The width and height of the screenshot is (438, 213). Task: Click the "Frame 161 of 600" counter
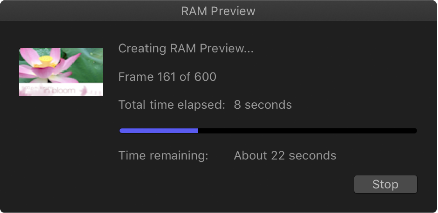pos(167,77)
